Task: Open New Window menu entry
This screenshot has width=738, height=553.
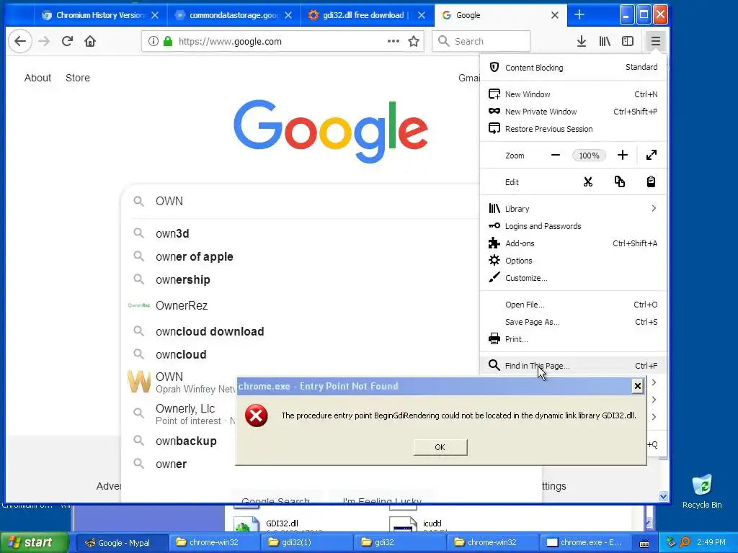Action: pyautogui.click(x=573, y=94)
